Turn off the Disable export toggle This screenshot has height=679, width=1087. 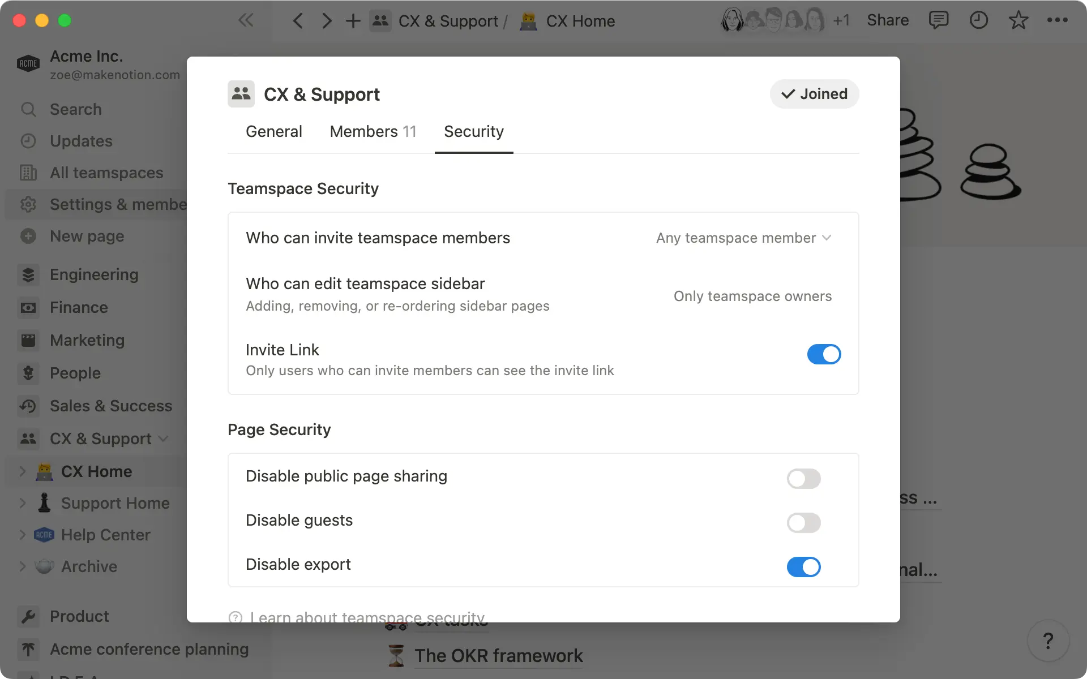pos(804,567)
